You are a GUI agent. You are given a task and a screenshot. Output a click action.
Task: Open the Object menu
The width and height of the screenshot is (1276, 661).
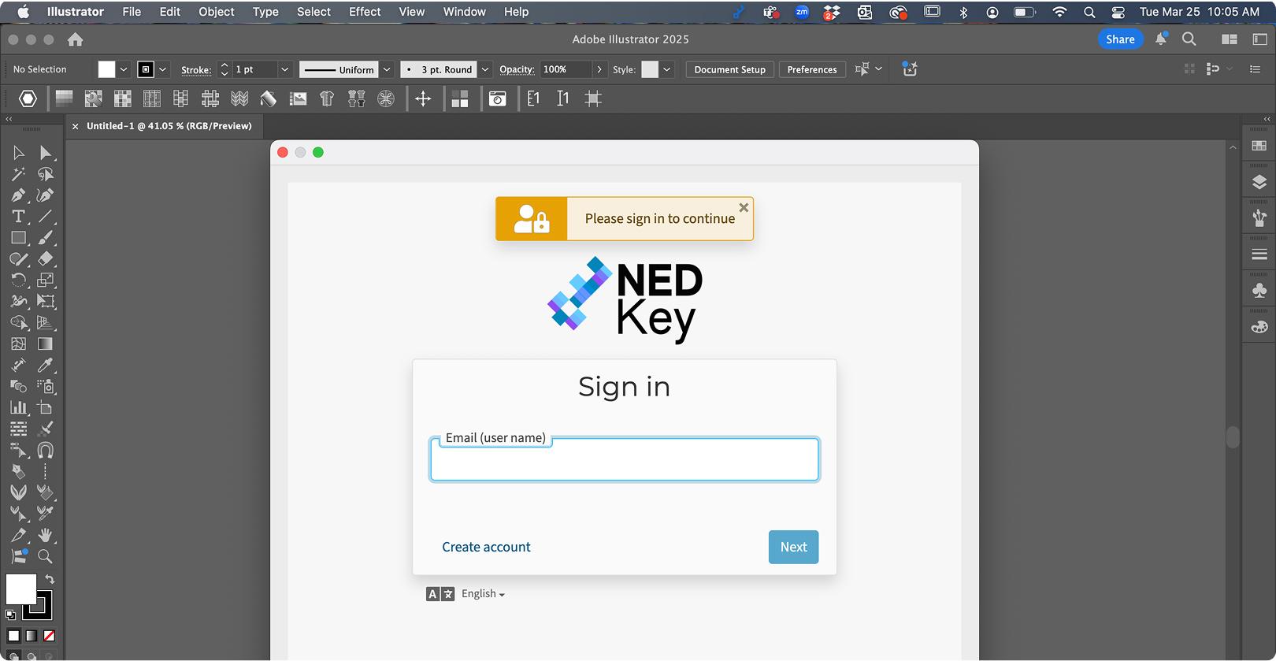click(217, 12)
